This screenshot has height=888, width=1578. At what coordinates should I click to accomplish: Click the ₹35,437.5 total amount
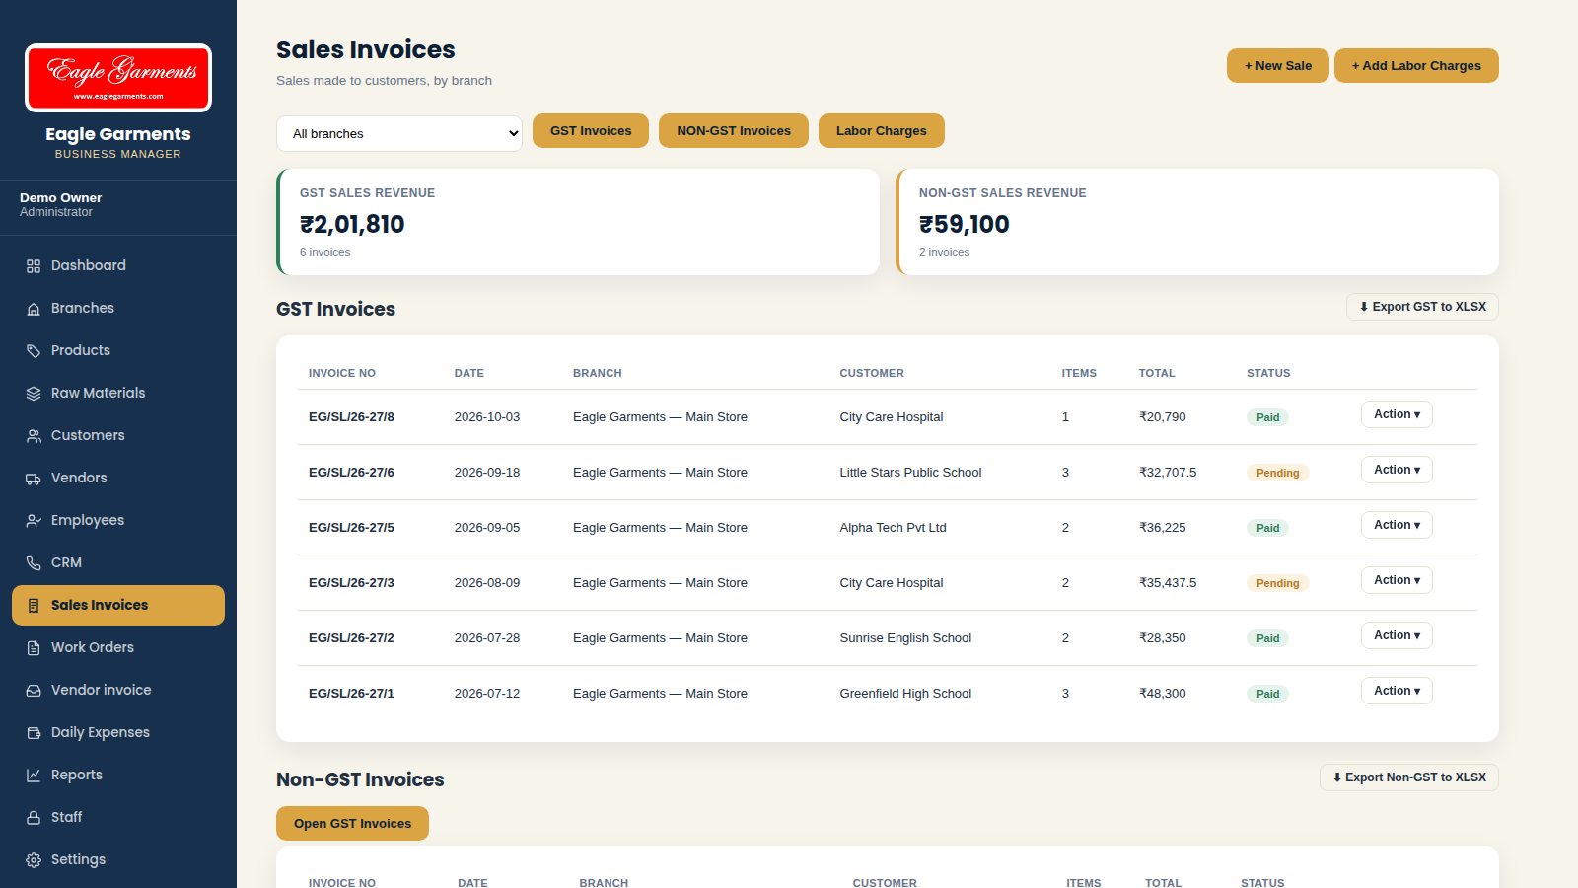click(1168, 583)
